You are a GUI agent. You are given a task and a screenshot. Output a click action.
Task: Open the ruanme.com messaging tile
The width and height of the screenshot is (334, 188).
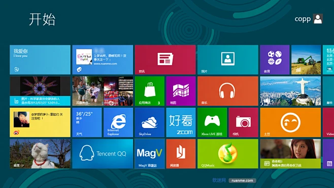click(103, 59)
